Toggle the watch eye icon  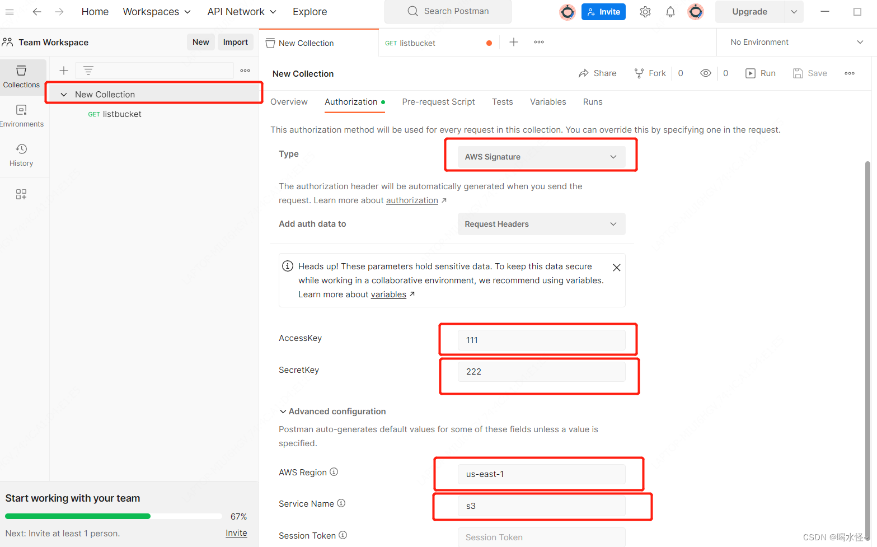click(x=706, y=73)
